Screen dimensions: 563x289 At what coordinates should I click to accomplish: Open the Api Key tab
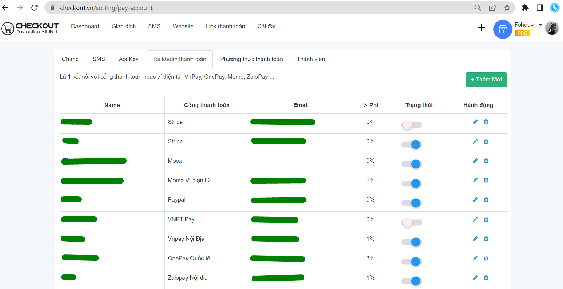(129, 59)
